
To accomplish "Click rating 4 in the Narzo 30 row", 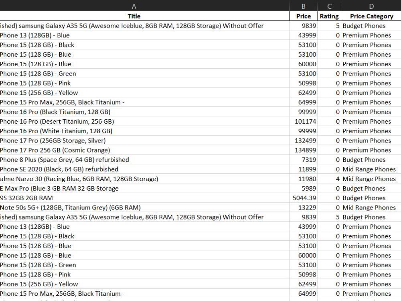I will pos(329,179).
